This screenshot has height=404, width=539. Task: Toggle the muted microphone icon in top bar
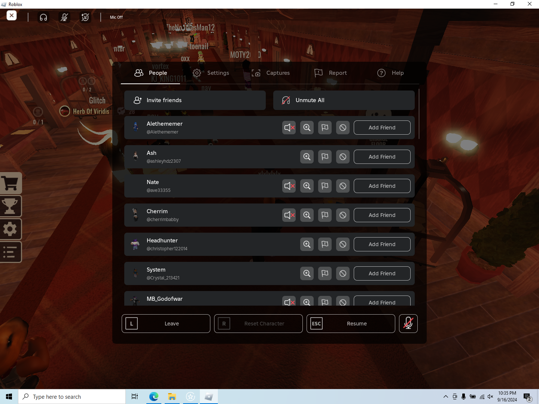tap(64, 17)
